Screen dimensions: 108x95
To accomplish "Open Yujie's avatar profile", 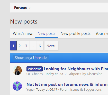I will pos(17,86).
